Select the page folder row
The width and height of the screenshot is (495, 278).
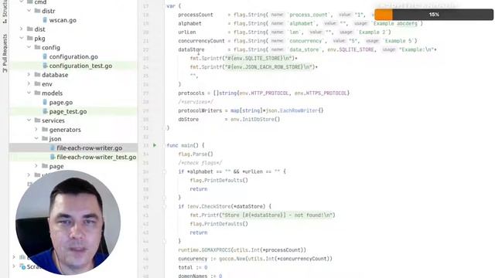point(73,167)
